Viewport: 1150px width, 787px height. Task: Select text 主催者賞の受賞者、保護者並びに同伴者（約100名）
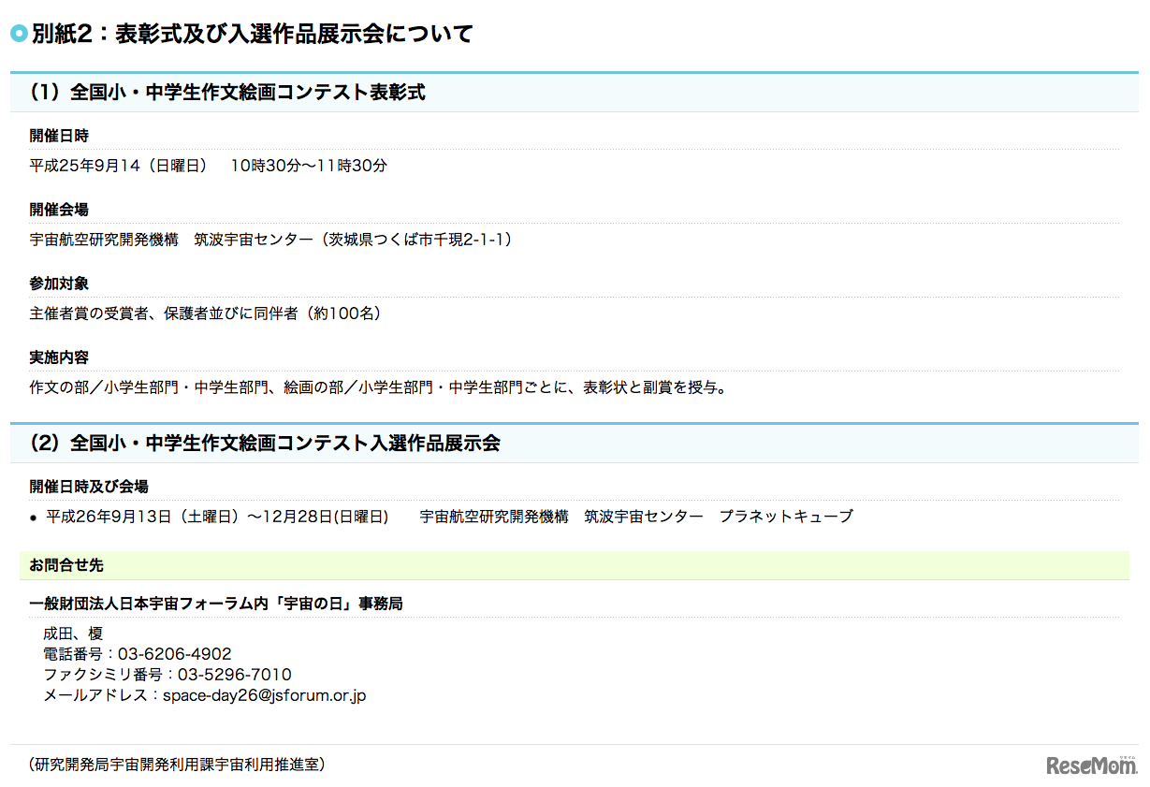[x=205, y=313]
